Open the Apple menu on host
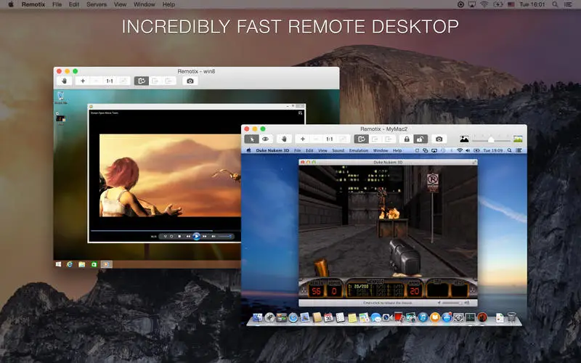The height and width of the screenshot is (363, 581). (11, 4)
